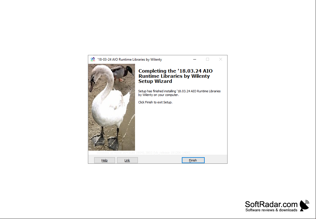
Task: Click the "Completing the '18.03.24 AIO" heading
Action: (175, 76)
